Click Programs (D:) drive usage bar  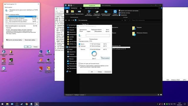pos(121,47)
